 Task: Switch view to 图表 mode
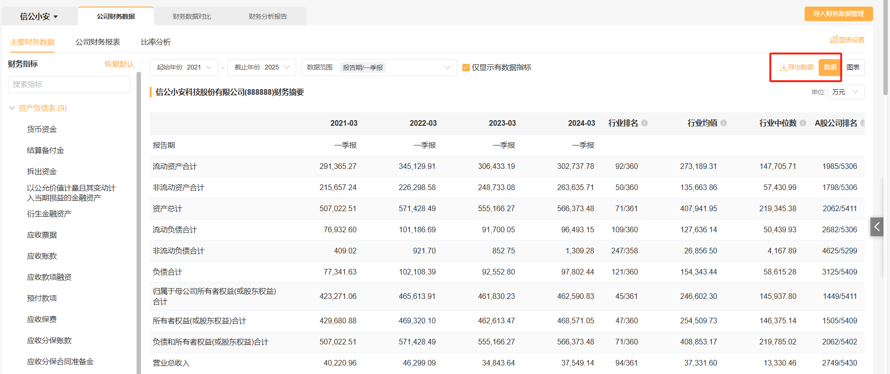click(853, 68)
